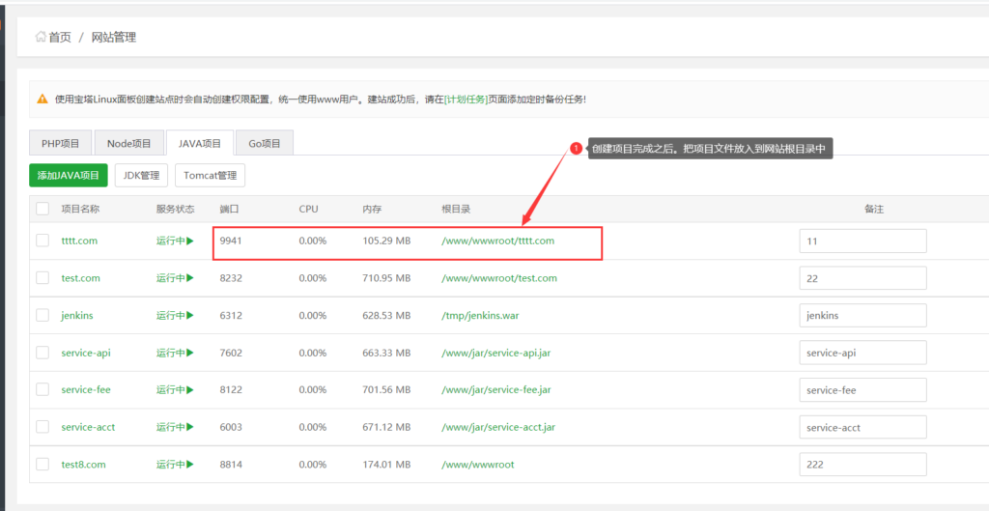The width and height of the screenshot is (989, 511).
Task: Tick the select-all checkbox in header
Action: pyautogui.click(x=42, y=209)
